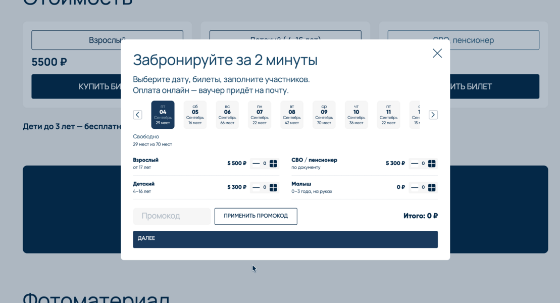Decrease Детский ticket count with minus

coord(256,187)
